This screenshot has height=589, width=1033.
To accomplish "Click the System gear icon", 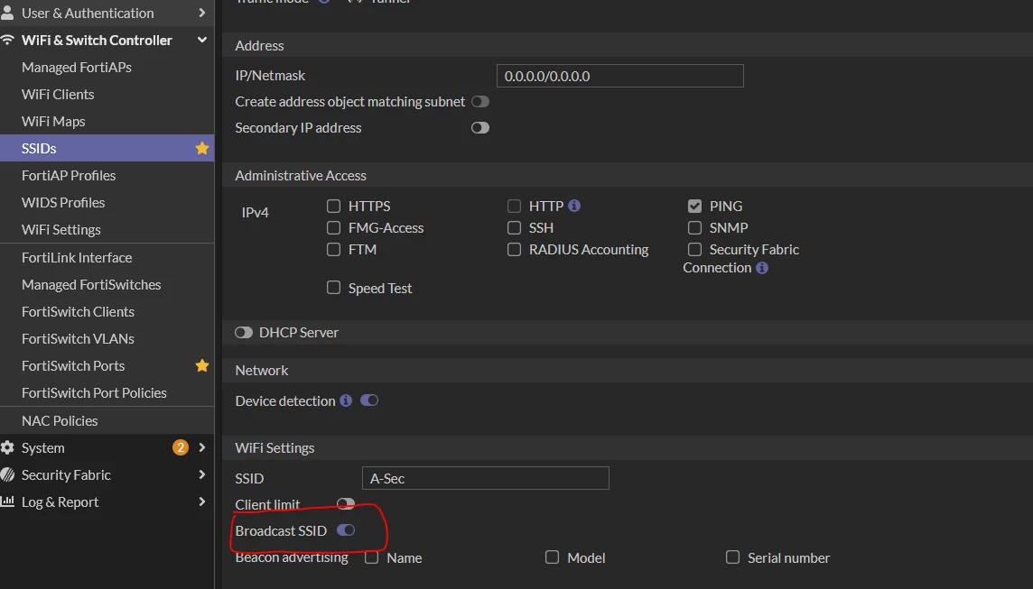I will coord(7,447).
